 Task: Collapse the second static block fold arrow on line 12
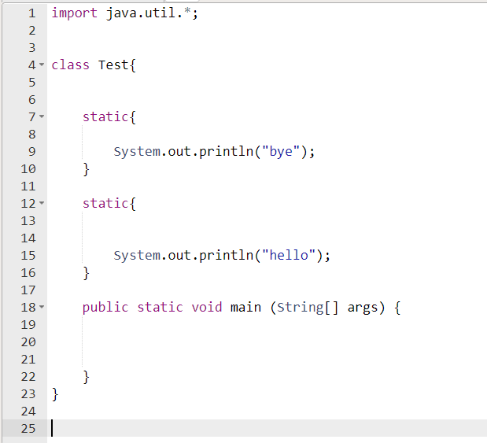click(42, 203)
